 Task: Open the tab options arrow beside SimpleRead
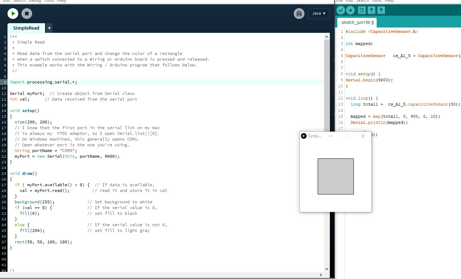pyautogui.click(x=49, y=28)
